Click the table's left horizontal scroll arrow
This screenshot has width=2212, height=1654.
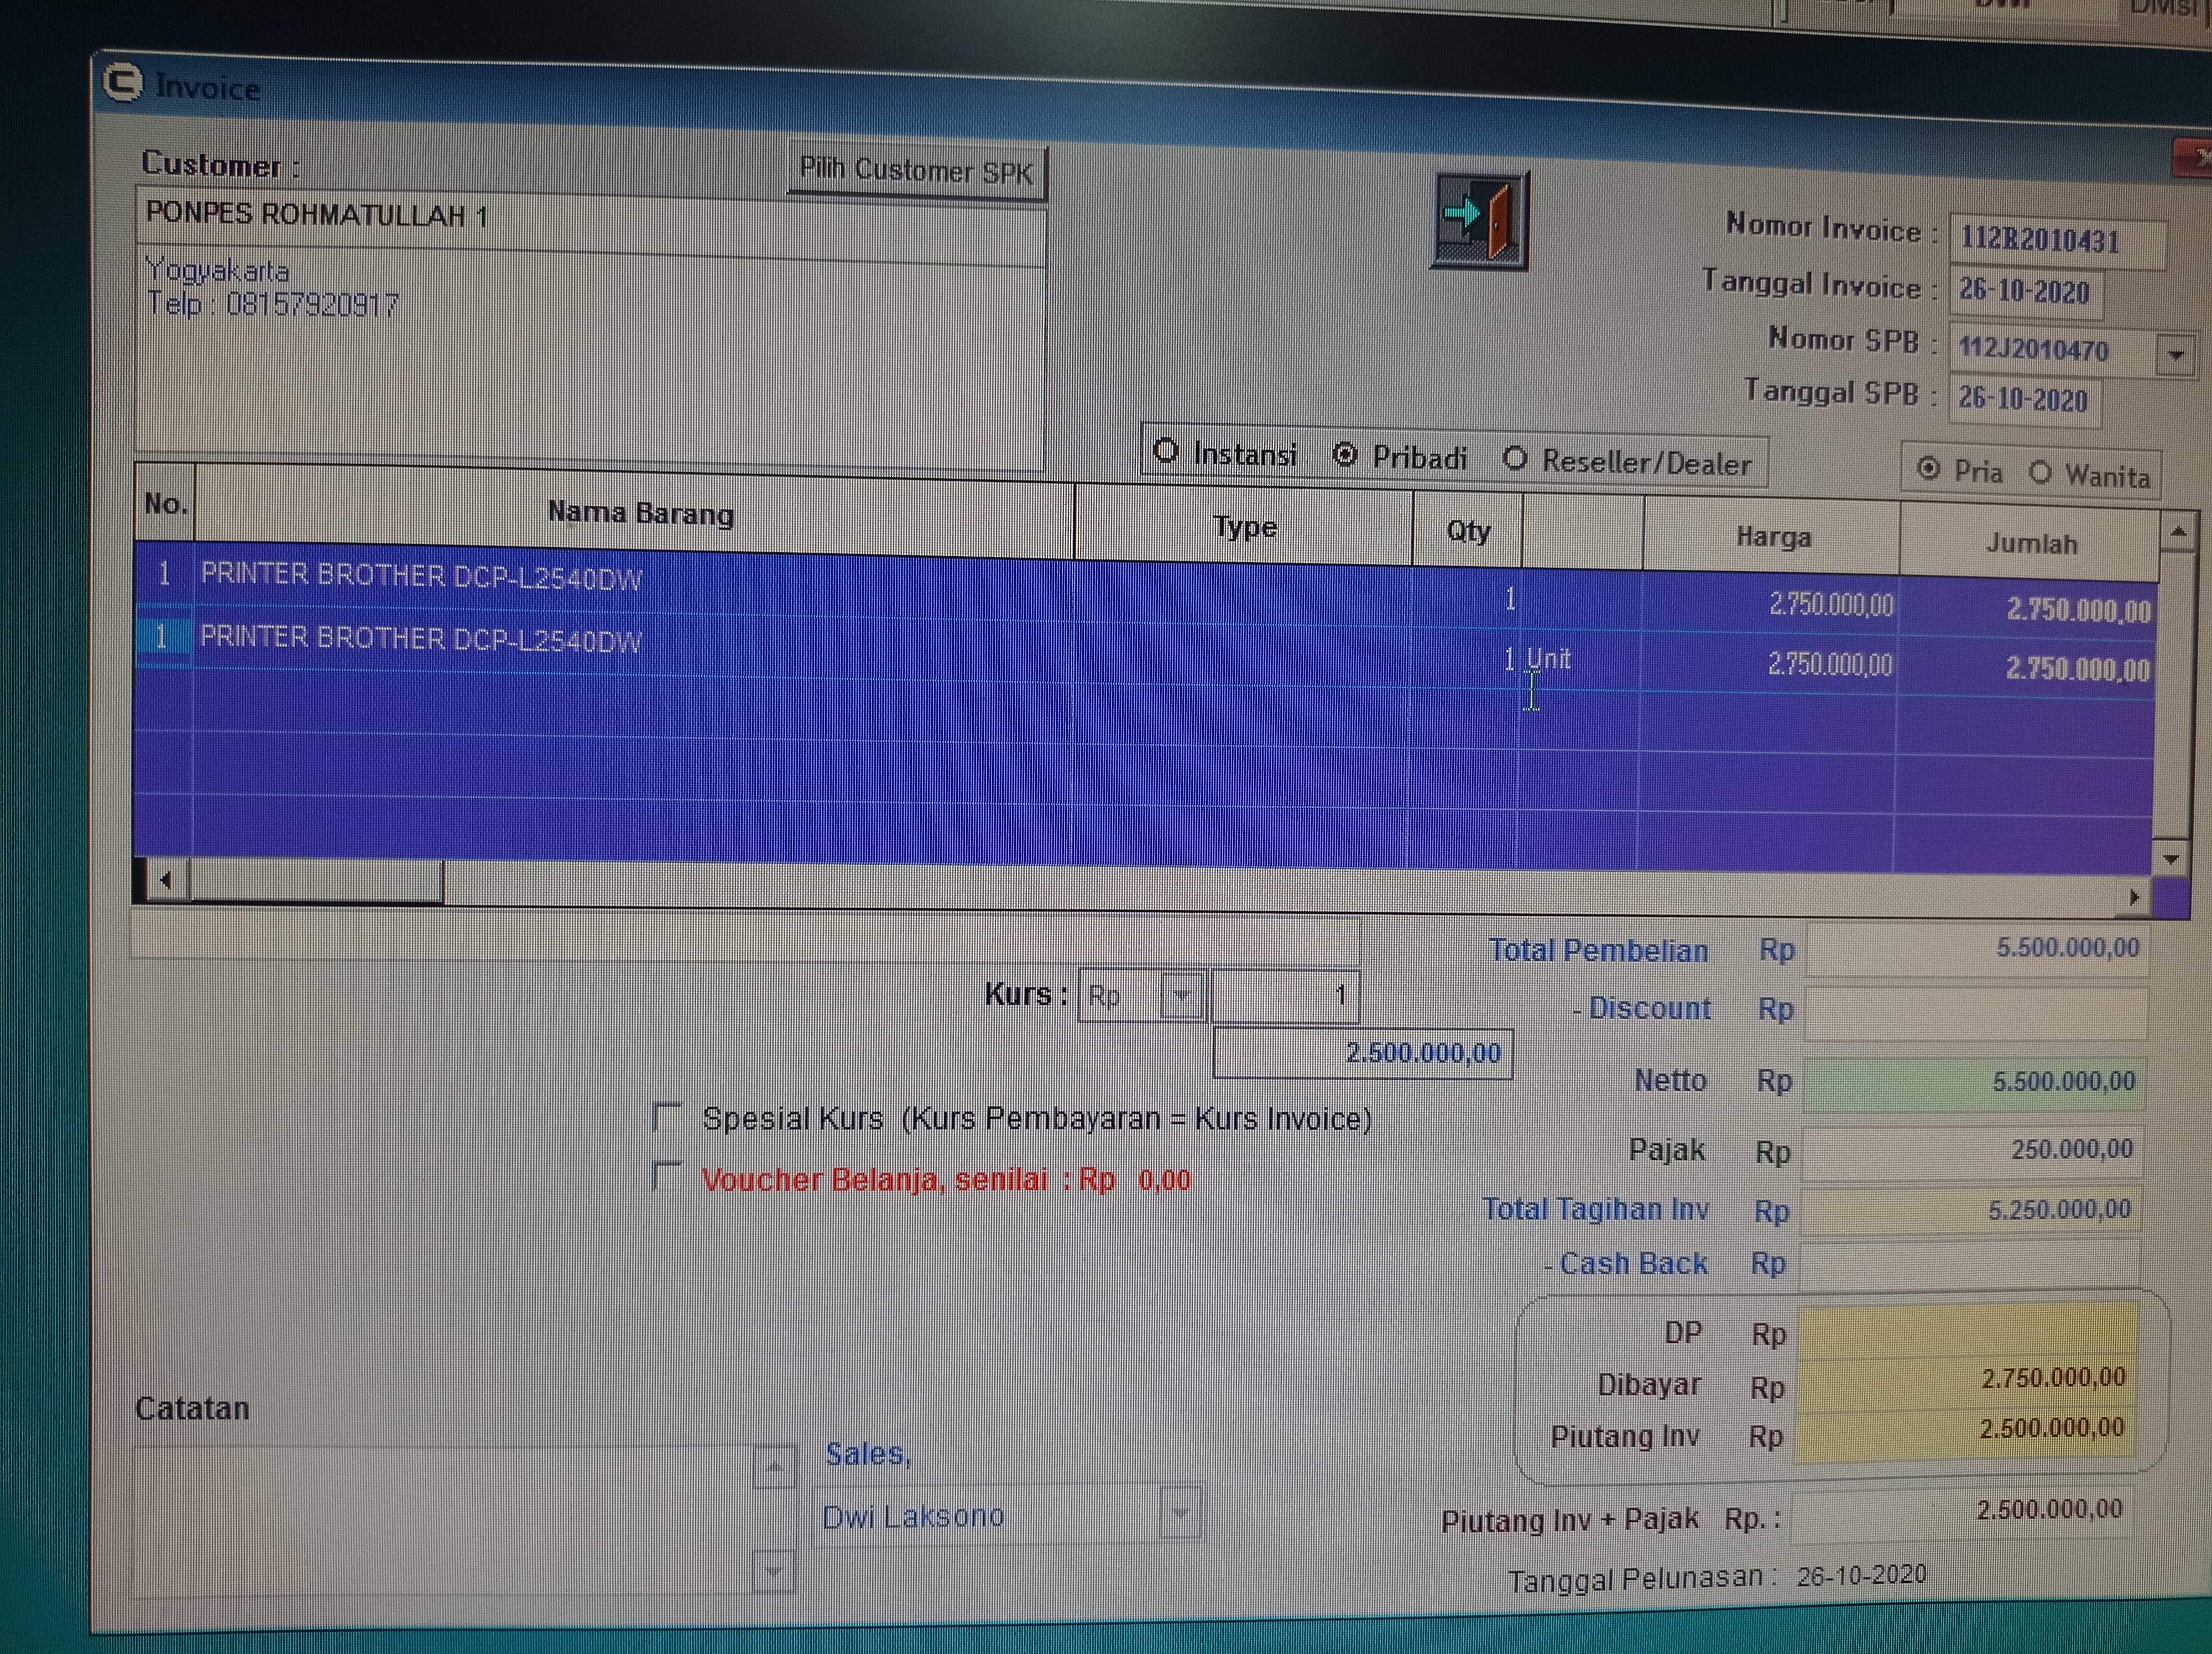[x=165, y=881]
